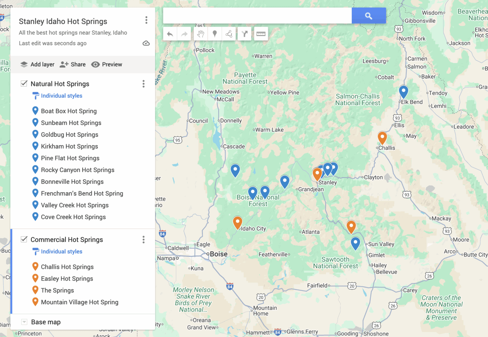Expand the Base map section
Viewport: 488px width, 337px height.
24,322
